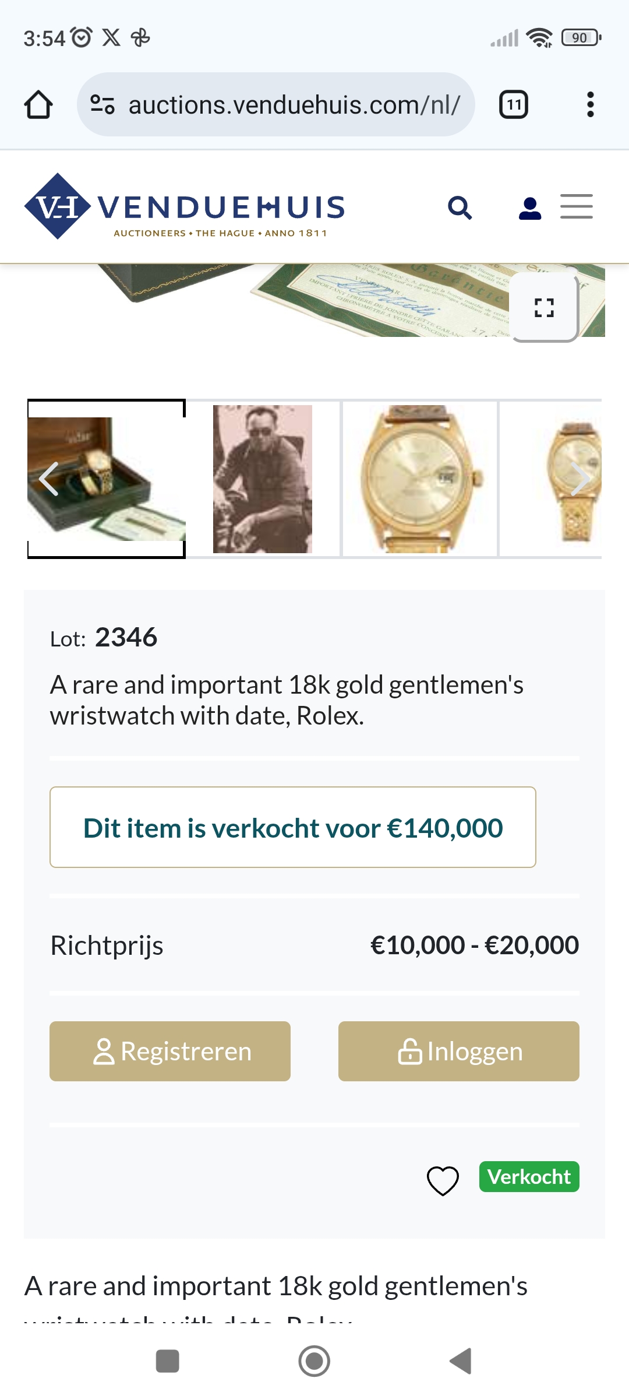The image size is (629, 1399).
Task: View lot image in fullscreen
Action: click(x=544, y=307)
